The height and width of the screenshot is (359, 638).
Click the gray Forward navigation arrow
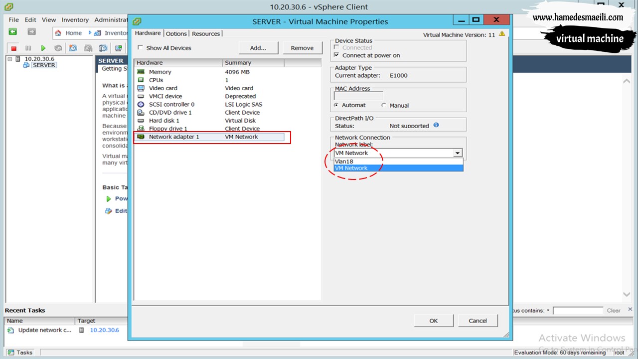pyautogui.click(x=31, y=32)
